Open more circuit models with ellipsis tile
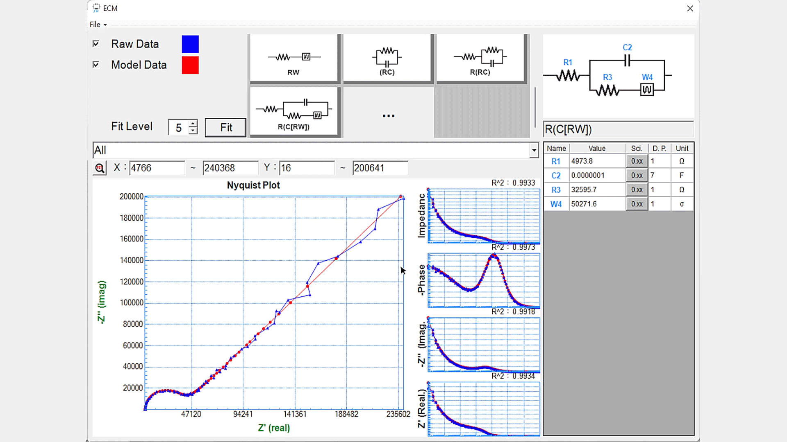The height and width of the screenshot is (442, 787). (x=388, y=116)
